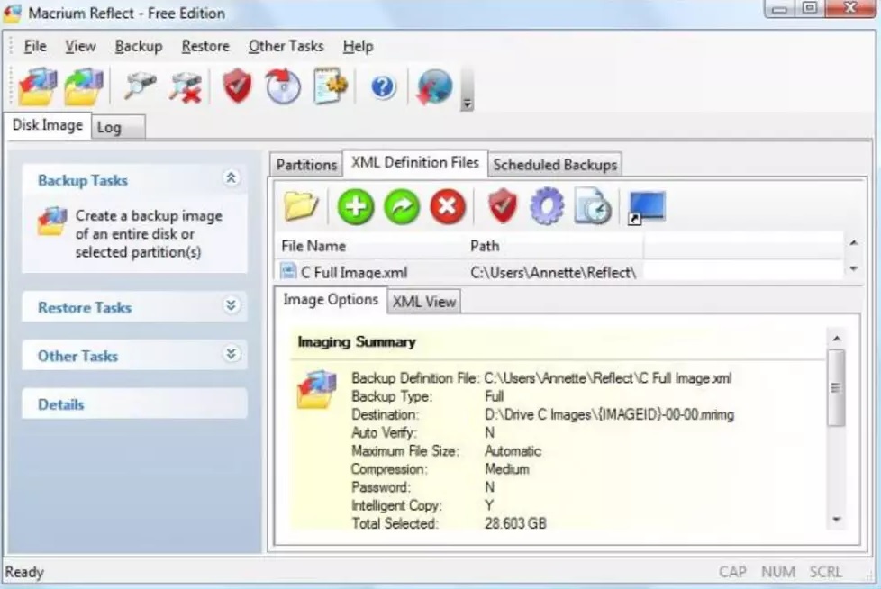Click the backup icon beside Create a backup image
The width and height of the screenshot is (881, 589).
point(51,222)
